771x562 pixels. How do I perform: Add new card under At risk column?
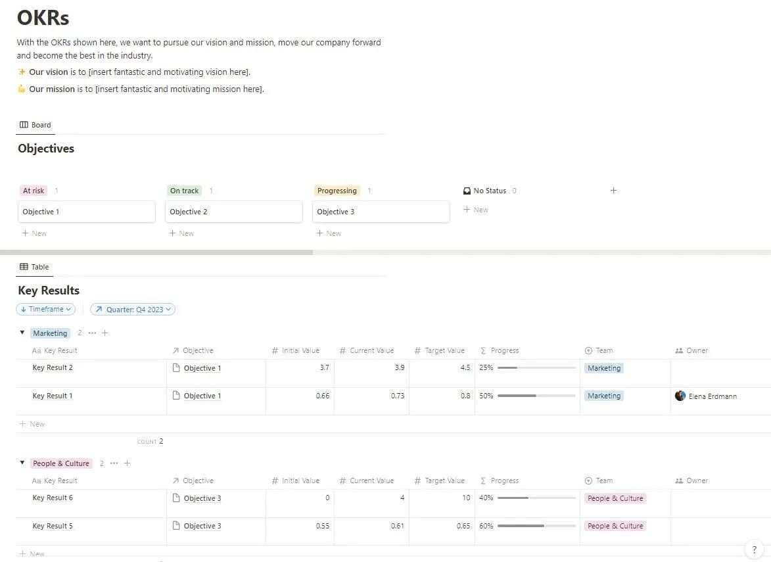point(34,233)
